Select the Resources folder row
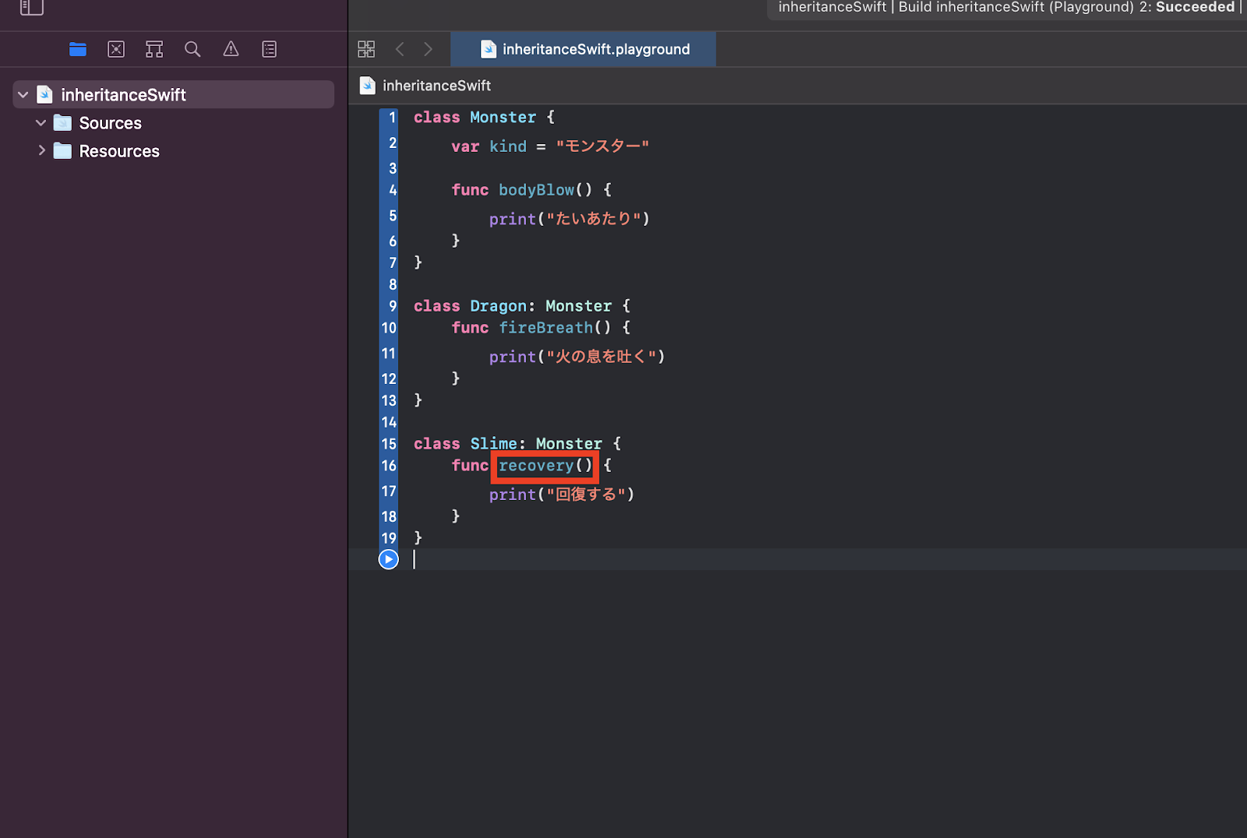Screen dimensions: 1247x838 pos(174,151)
